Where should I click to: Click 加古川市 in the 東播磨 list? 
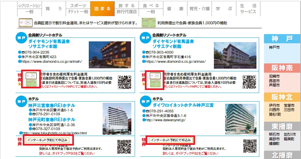pos(290,134)
